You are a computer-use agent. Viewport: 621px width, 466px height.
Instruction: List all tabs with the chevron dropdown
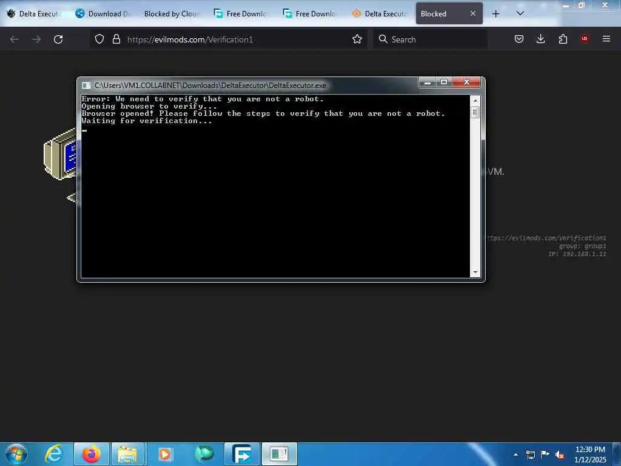pyautogui.click(x=520, y=13)
